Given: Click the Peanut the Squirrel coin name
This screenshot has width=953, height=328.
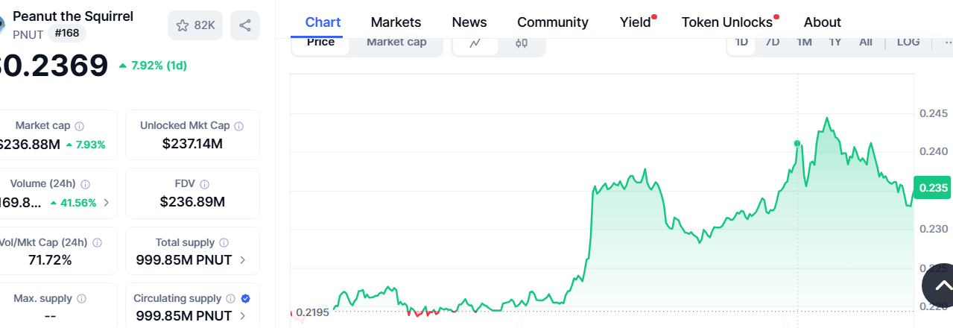Looking at the screenshot, I should click(73, 16).
